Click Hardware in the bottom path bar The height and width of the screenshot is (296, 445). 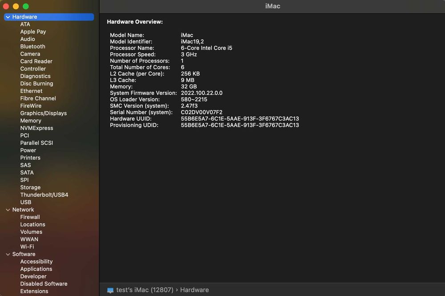(194, 290)
